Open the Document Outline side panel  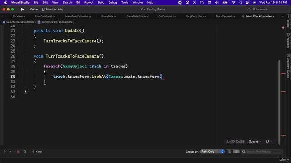(x=288, y=66)
